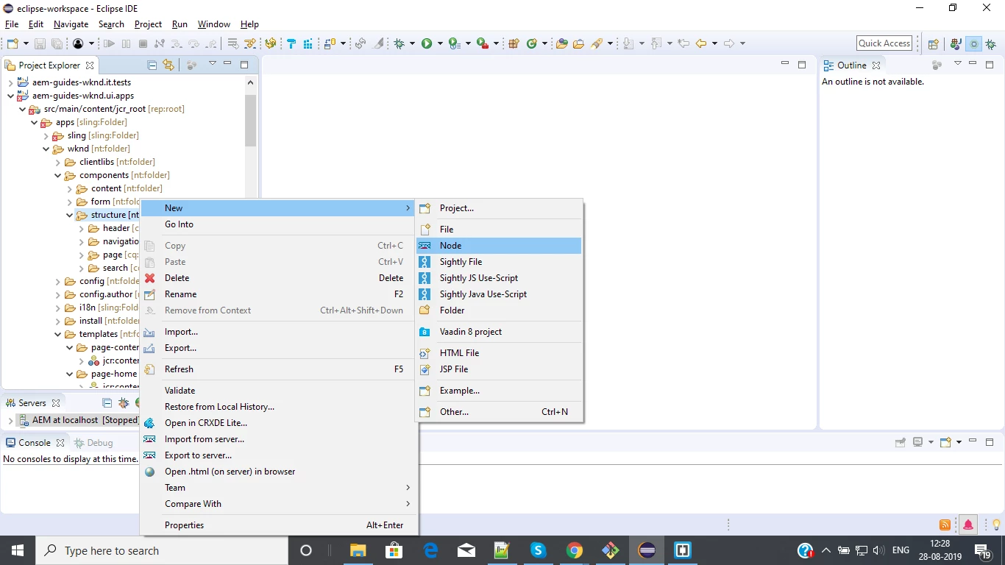Click Collapse All icon in Servers view
Image resolution: width=1005 pixels, height=565 pixels.
pos(107,402)
